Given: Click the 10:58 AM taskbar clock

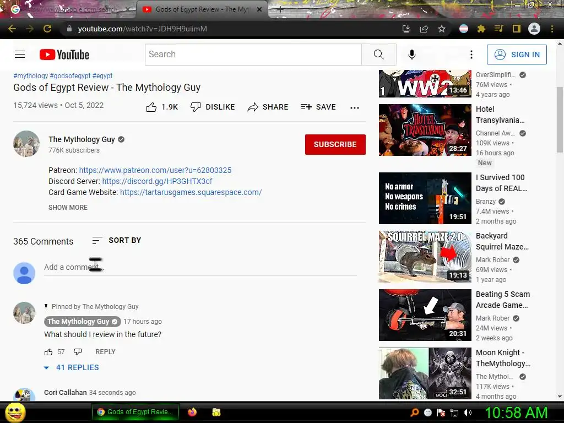Looking at the screenshot, I should coord(516,413).
